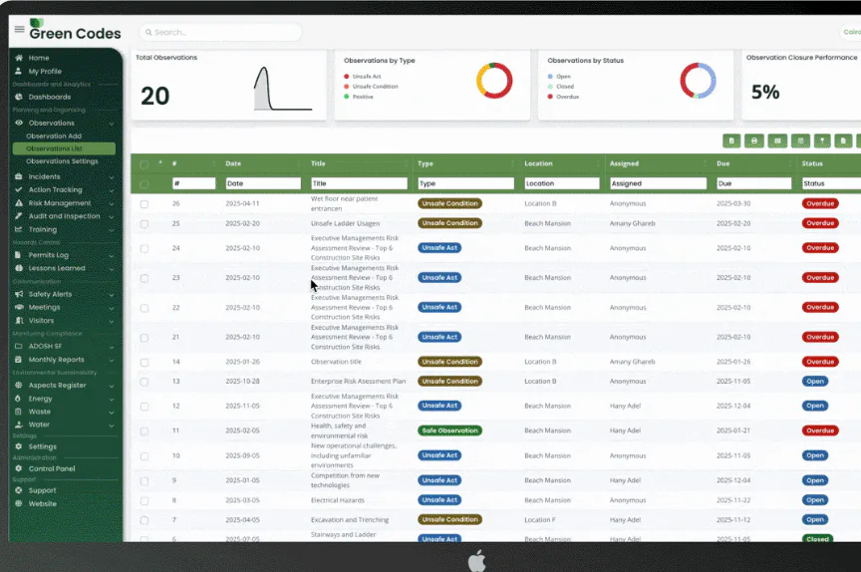Screen dimensions: 861x572
Task: Click the green Print toolbar button
Action: [x=754, y=142]
